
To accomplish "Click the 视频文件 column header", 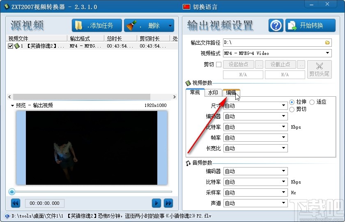I will (x=37, y=39).
